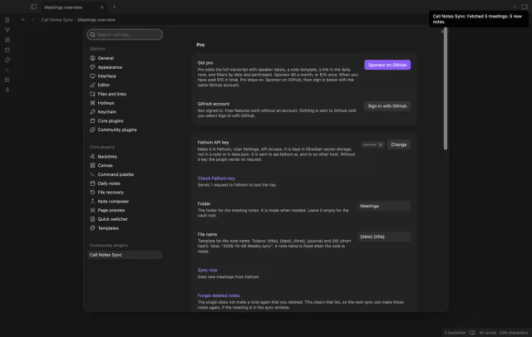Viewport: 532px width, 337px height.
Task: Open Daily notes plugin settings
Action: 125,183
